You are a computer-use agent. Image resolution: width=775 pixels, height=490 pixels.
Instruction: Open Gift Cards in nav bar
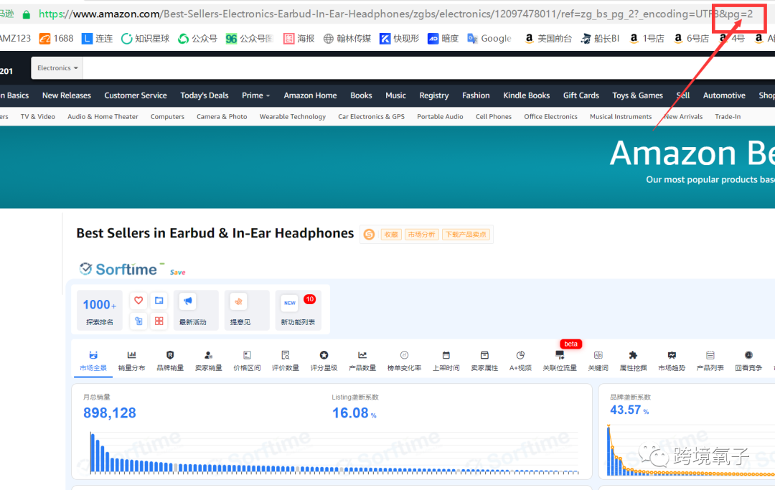(581, 95)
